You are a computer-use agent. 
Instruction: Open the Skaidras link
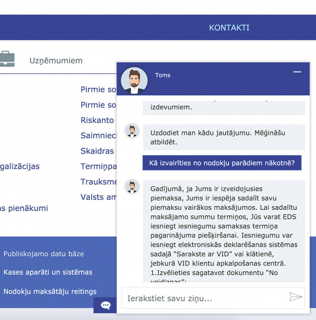pos(97,151)
